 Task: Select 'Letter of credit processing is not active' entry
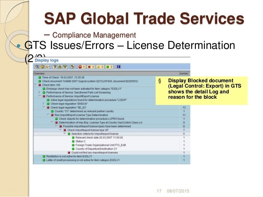click(83, 160)
